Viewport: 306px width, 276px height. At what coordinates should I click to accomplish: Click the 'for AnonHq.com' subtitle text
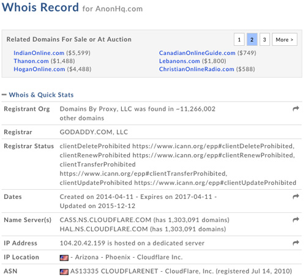click(113, 9)
